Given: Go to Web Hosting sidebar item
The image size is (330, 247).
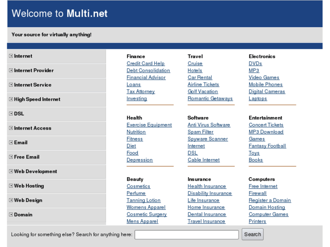Looking at the screenshot, I should pyautogui.click(x=56, y=186).
